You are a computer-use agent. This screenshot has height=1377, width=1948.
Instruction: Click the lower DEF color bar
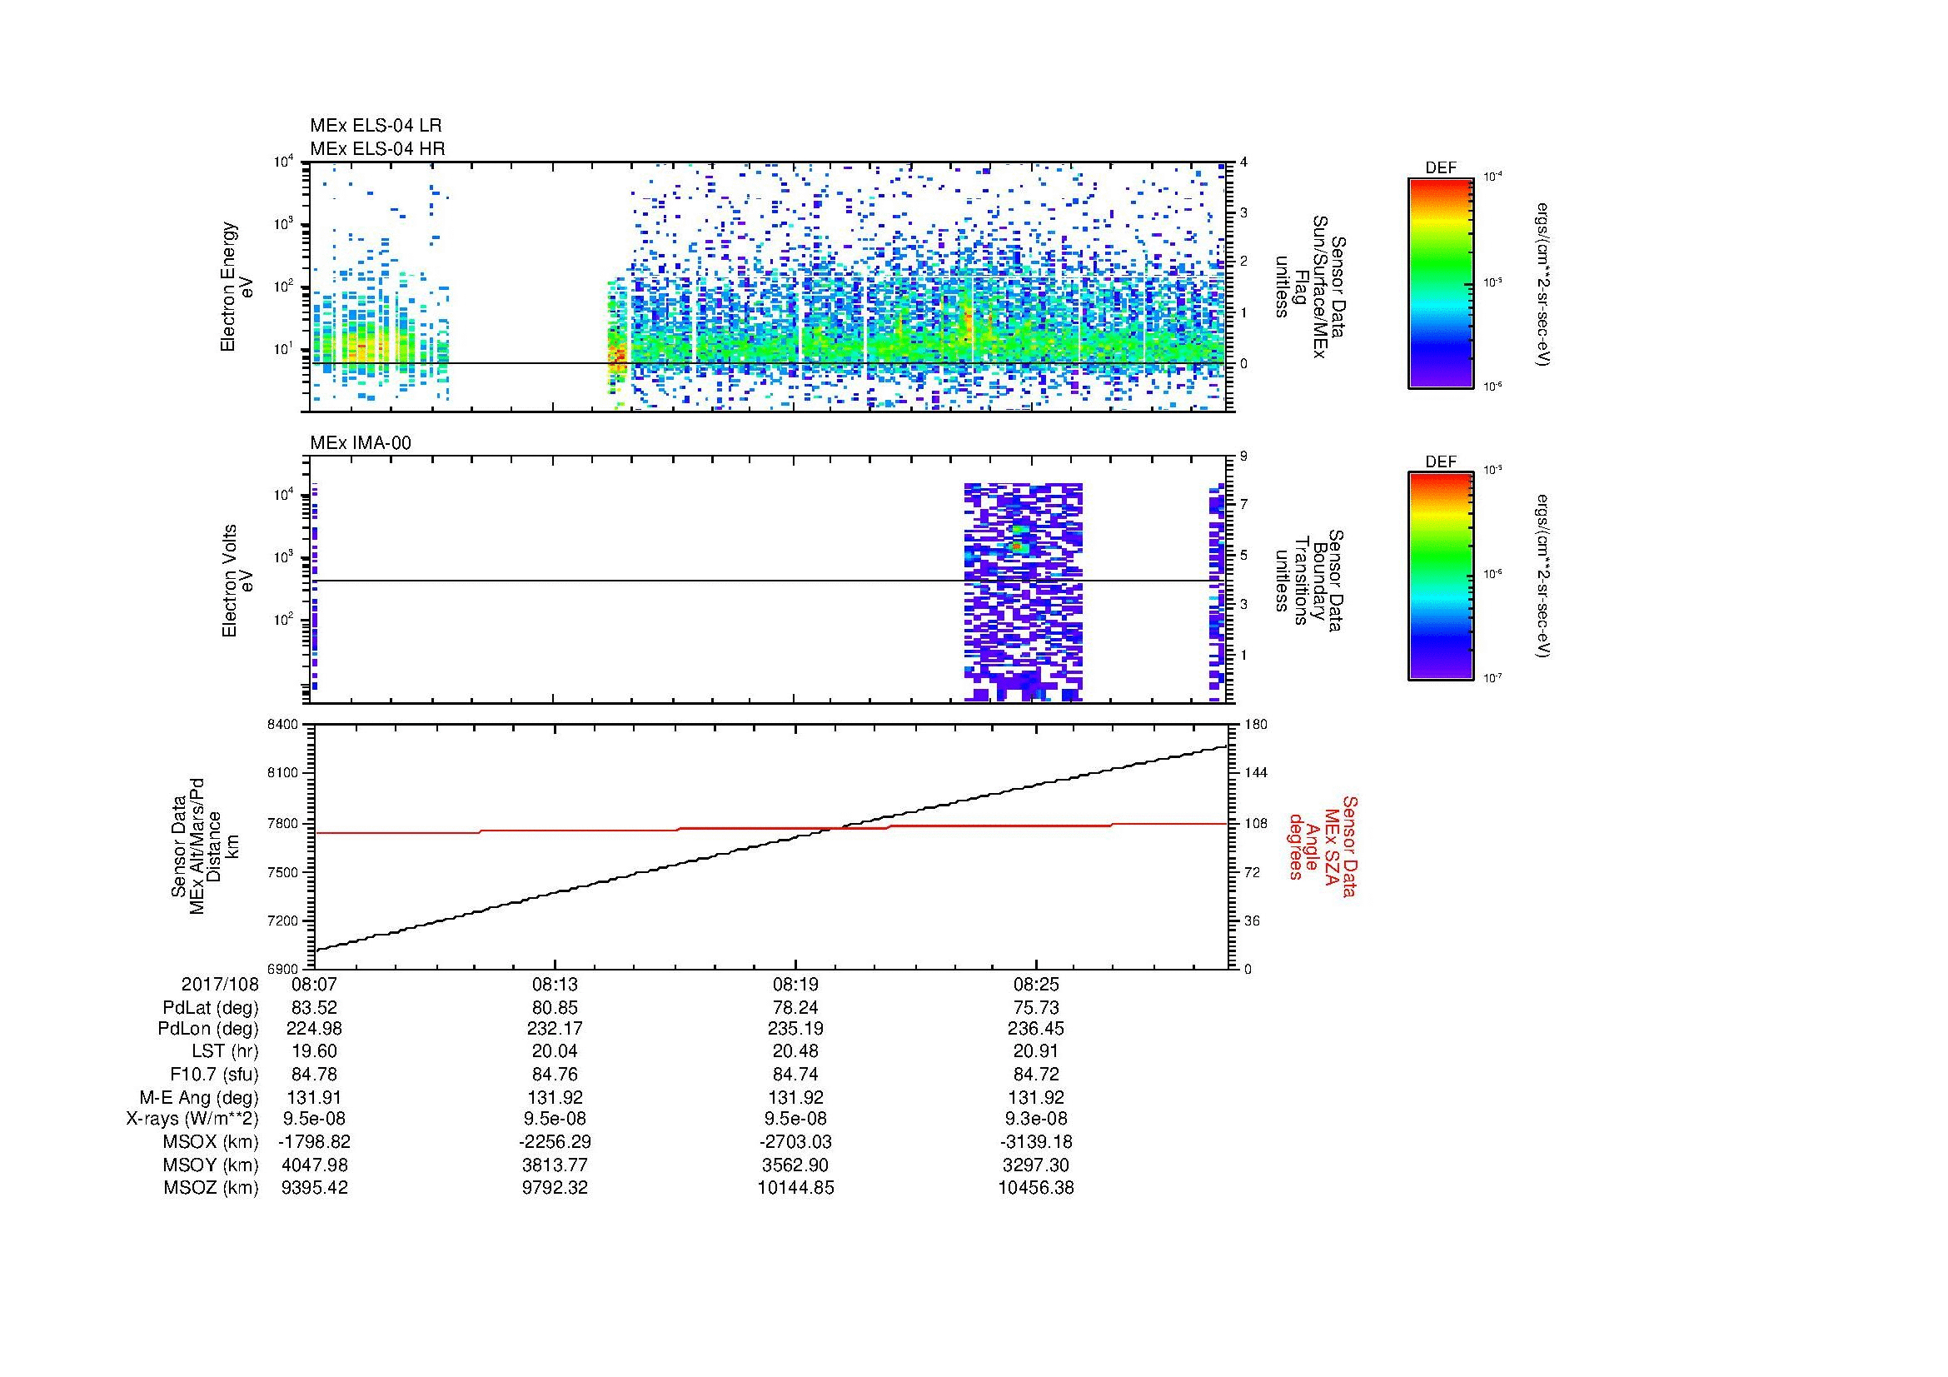coord(1441,576)
